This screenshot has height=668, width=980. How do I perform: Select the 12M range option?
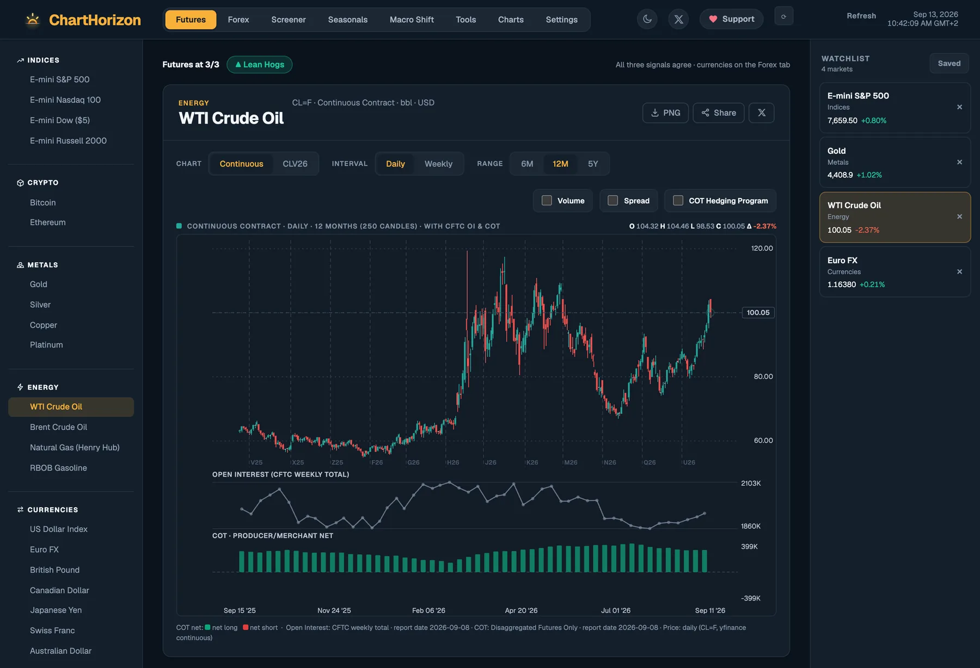point(560,164)
